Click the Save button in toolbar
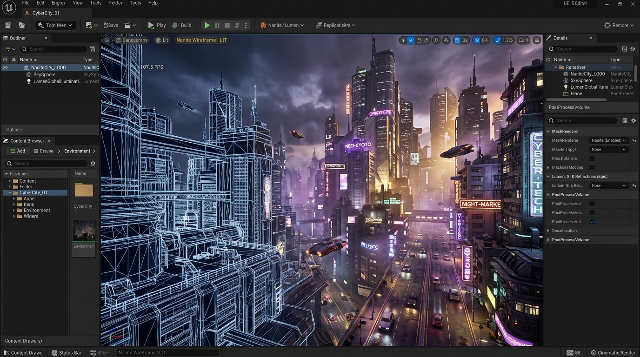The height and width of the screenshot is (357, 640). (111, 25)
